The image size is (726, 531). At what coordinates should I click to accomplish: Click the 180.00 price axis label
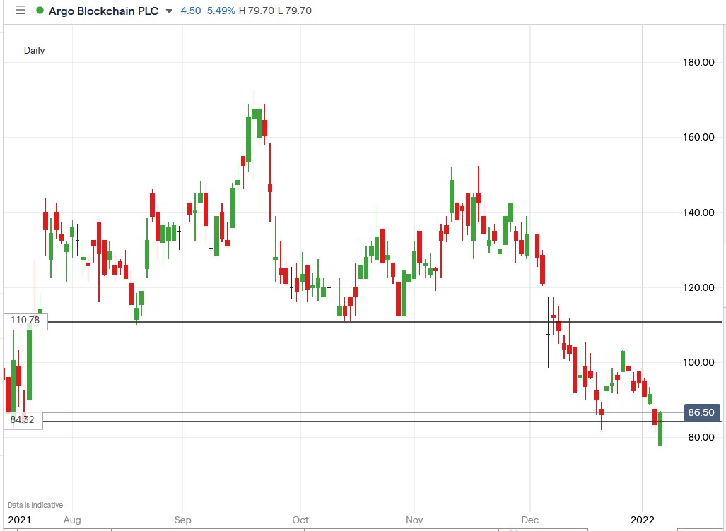(701, 62)
